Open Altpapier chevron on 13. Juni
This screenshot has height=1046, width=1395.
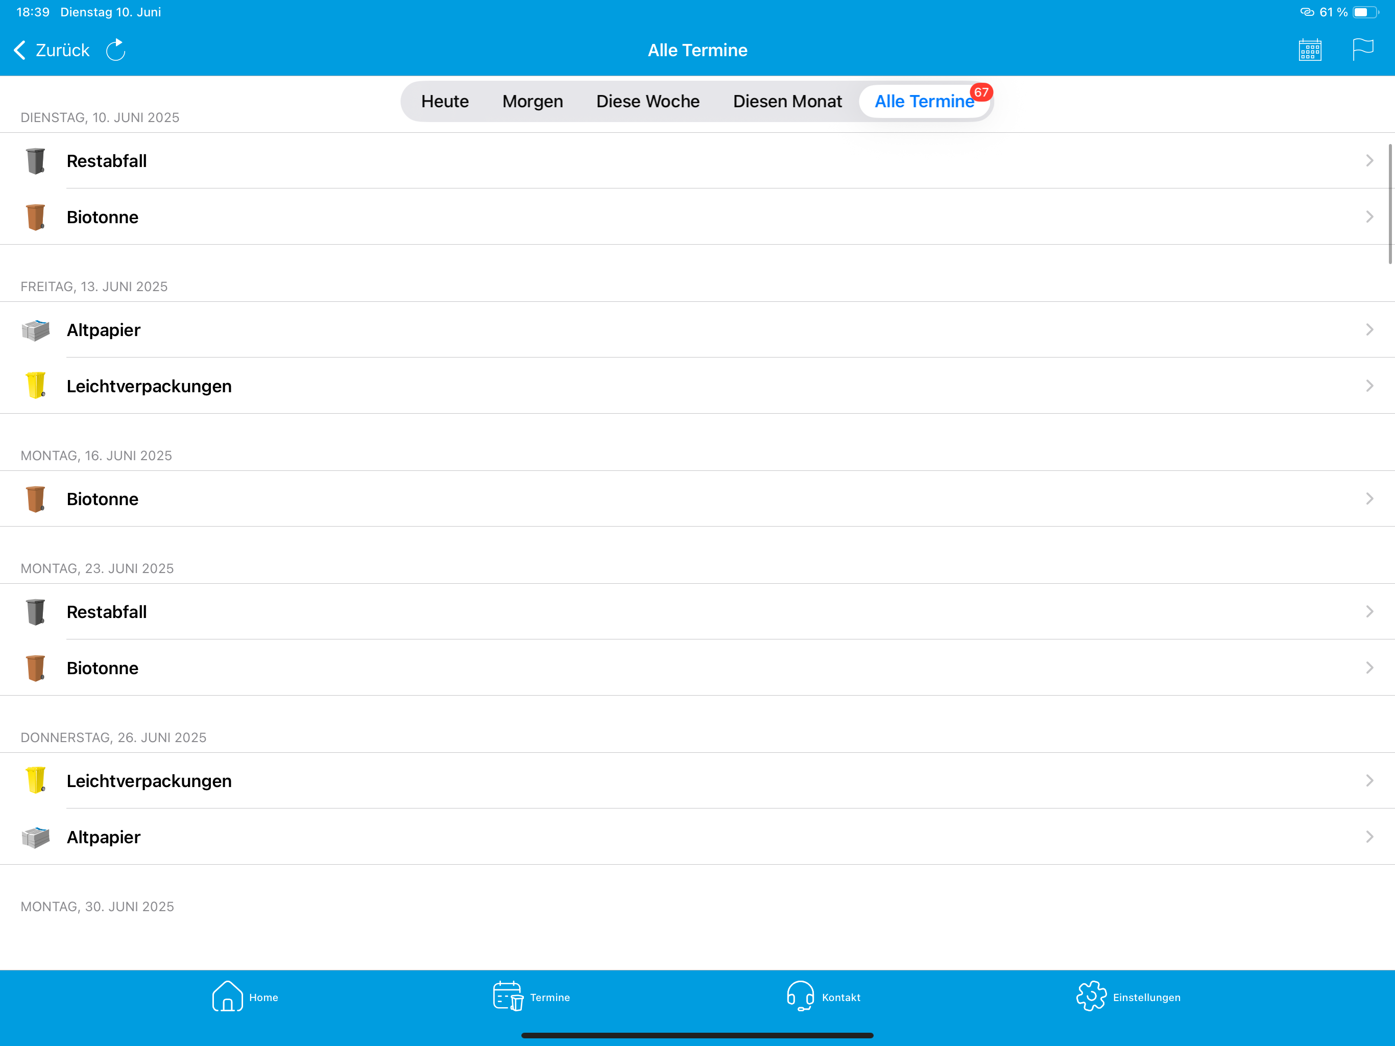pos(1370,330)
